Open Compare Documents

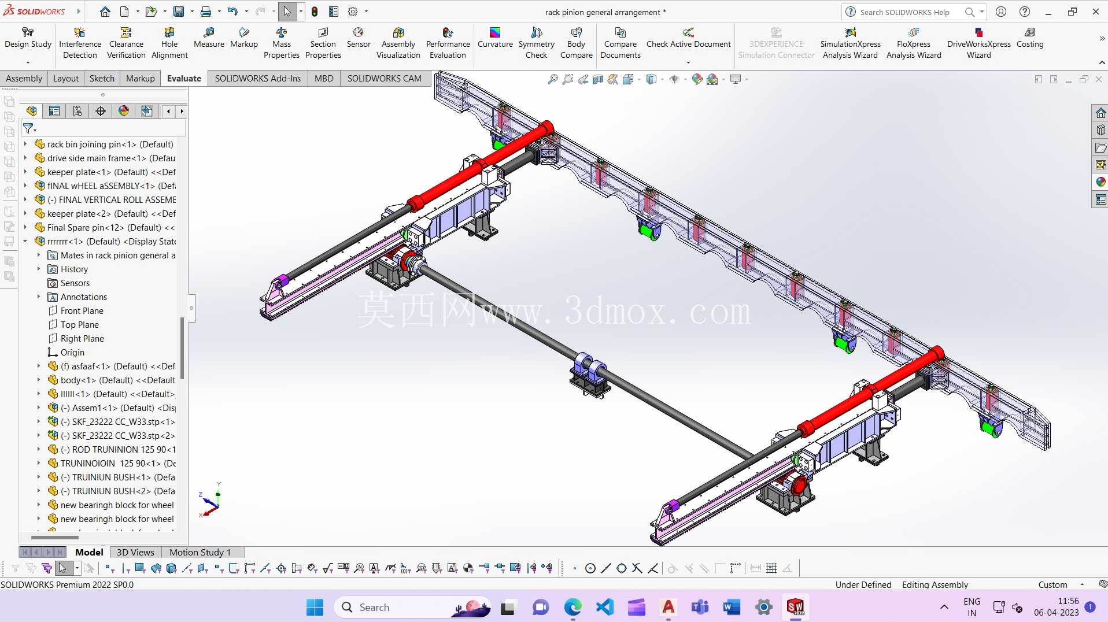(x=620, y=43)
